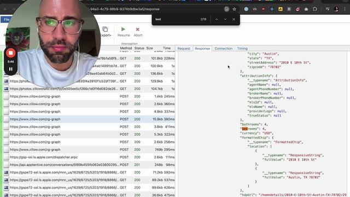Screen dimensions: 350x197
Task: Open Chrome three-dot menu
Action: point(345,9)
